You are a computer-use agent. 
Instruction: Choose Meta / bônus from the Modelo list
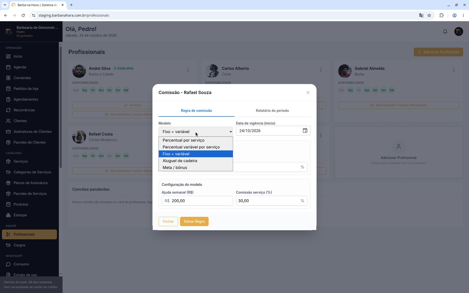pos(196,168)
